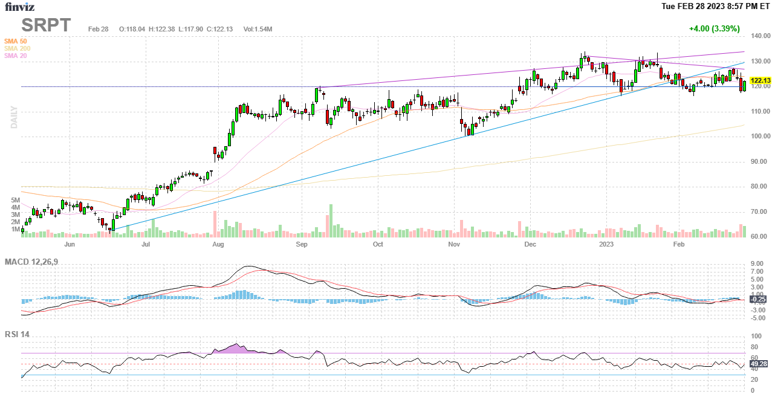Screen dimensions: 775x400
Task: Click the RSI 49.28 value tag
Action: (x=759, y=364)
